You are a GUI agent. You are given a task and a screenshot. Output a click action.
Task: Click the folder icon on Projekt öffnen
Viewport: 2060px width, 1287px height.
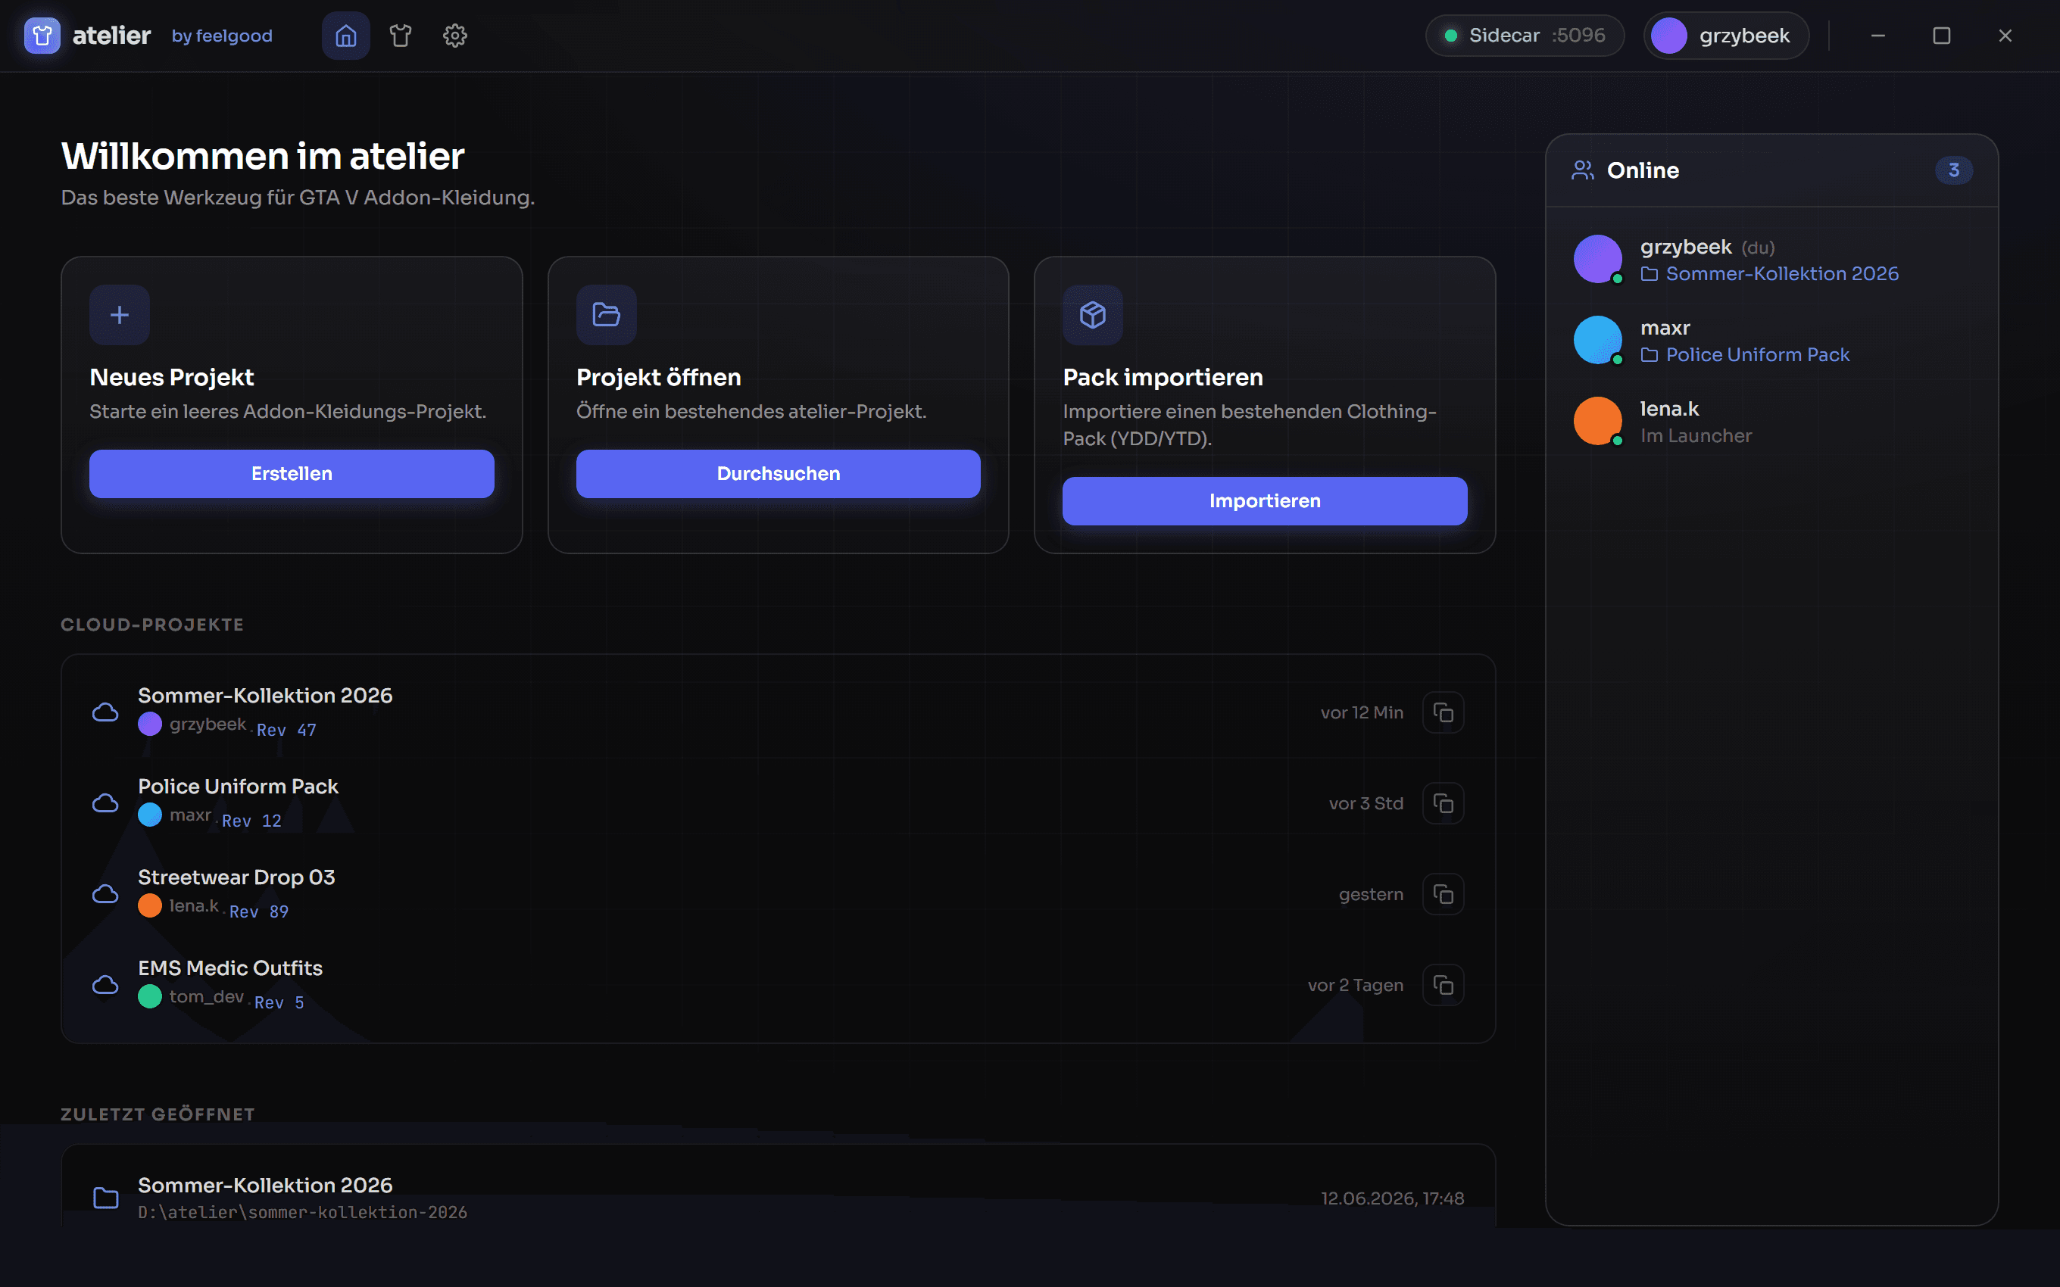pos(606,315)
